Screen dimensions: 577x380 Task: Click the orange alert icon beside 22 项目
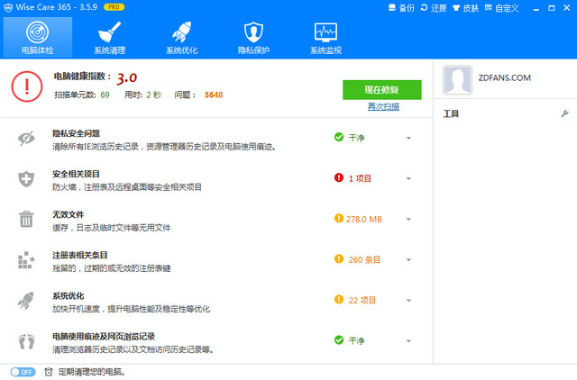pyautogui.click(x=339, y=300)
